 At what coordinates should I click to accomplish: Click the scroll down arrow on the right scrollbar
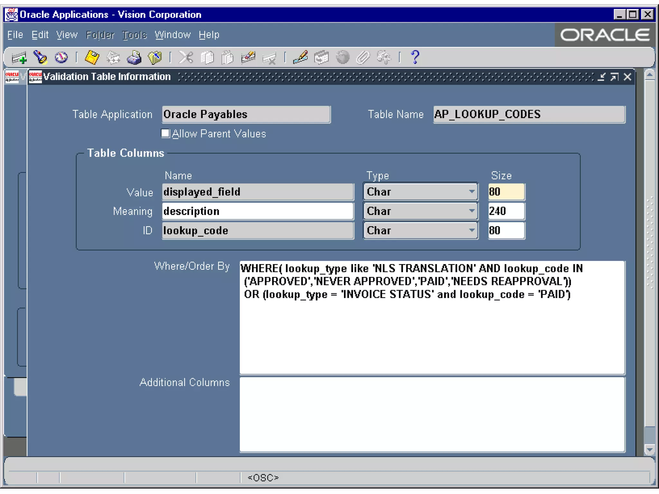(649, 449)
